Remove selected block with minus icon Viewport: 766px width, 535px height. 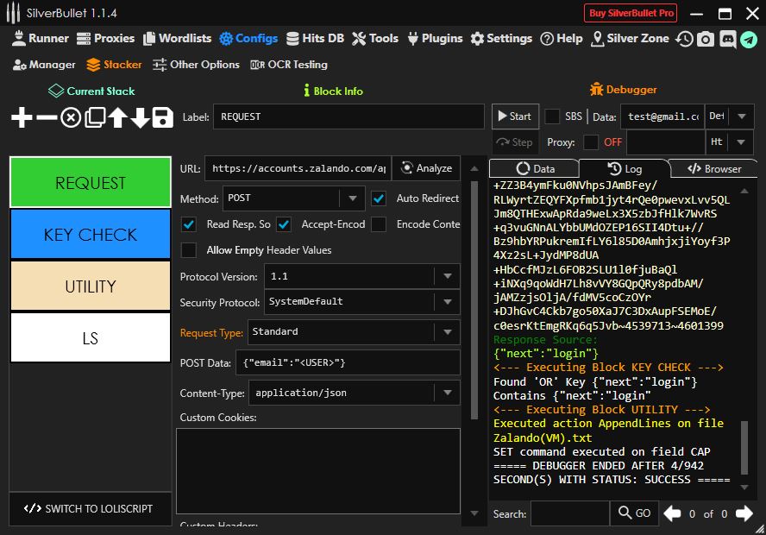47,117
